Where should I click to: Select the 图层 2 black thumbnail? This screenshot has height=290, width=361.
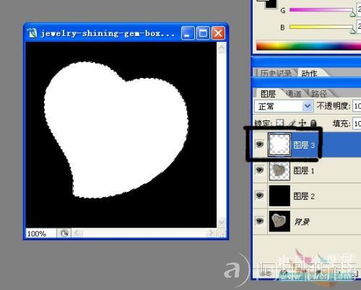279,195
